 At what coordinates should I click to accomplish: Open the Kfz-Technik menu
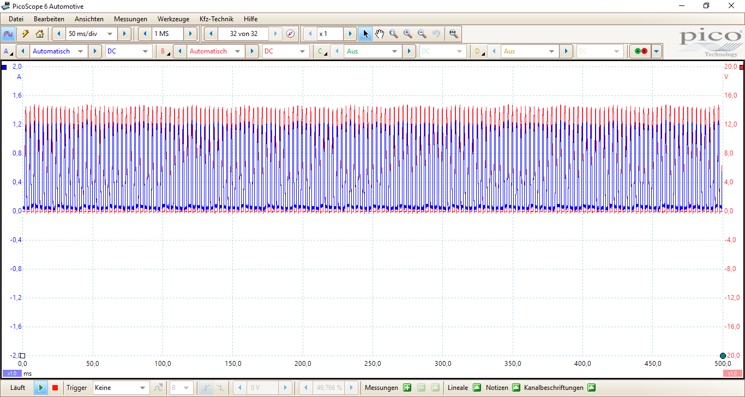(x=217, y=19)
